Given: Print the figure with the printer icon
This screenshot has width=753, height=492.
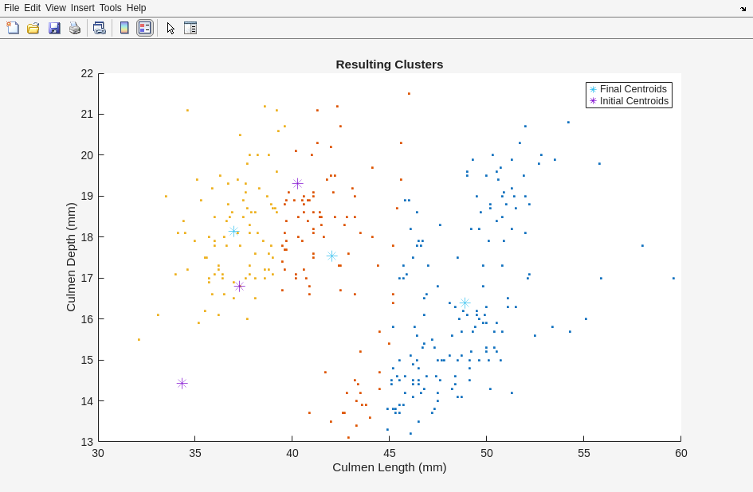Looking at the screenshot, I should (75, 28).
